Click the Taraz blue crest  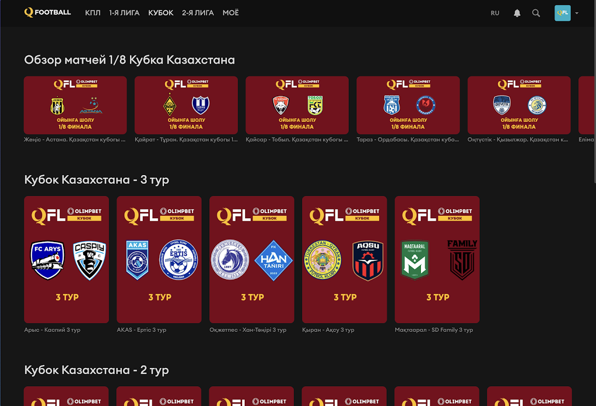(392, 105)
